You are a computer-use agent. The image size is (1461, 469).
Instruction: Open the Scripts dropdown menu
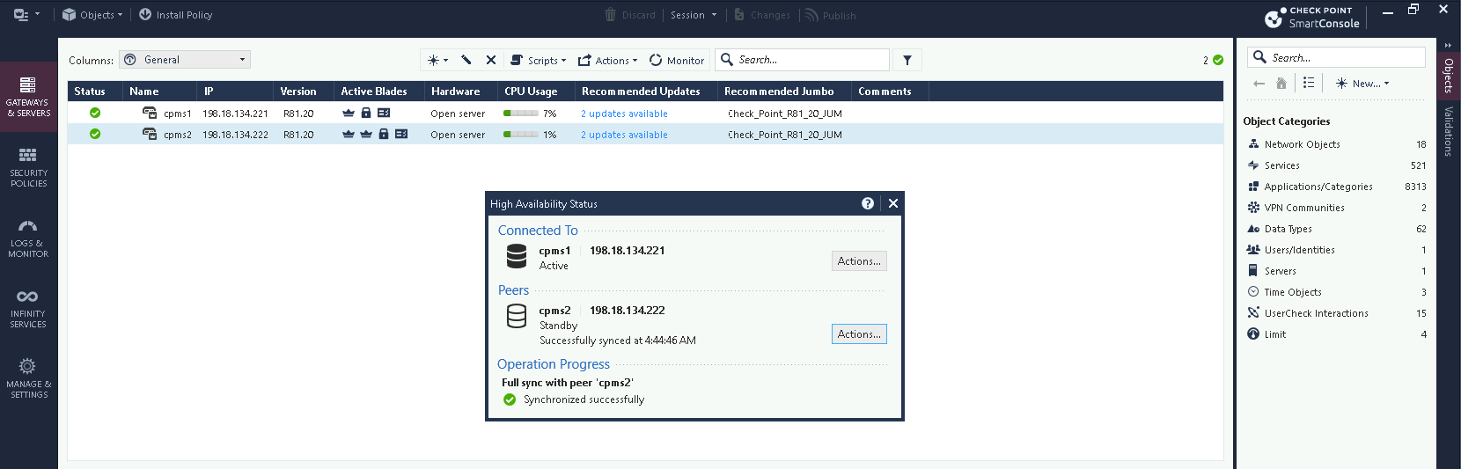539,61
